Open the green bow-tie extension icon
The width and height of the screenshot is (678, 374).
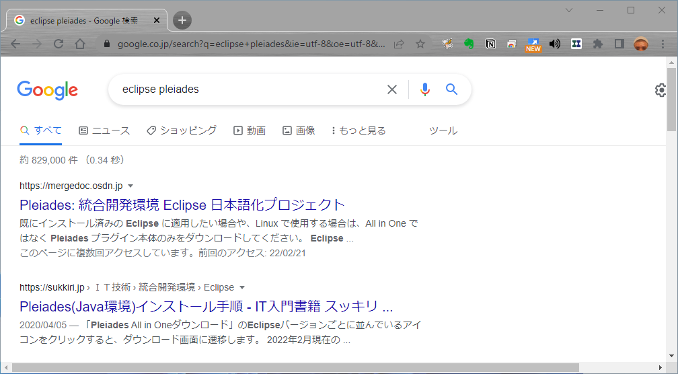coord(576,44)
